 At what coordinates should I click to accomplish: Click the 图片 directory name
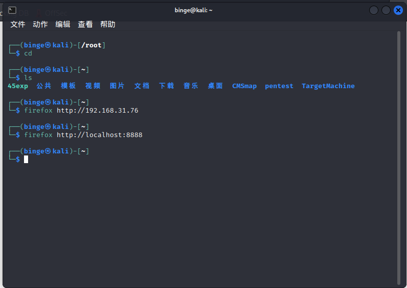(x=117, y=86)
